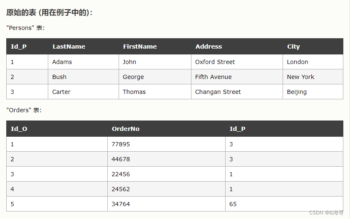
Task: Click the 22456 order cell
Action: pyautogui.click(x=166, y=174)
